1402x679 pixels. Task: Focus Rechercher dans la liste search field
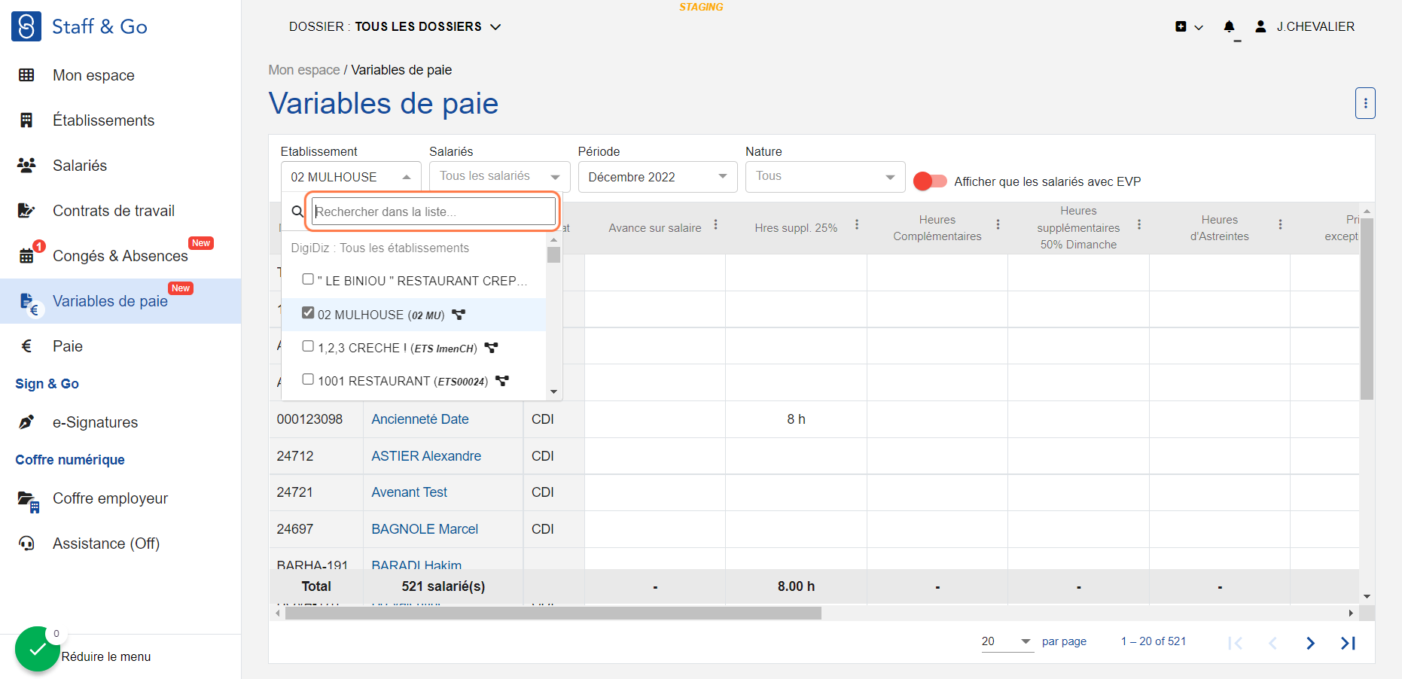434,212
